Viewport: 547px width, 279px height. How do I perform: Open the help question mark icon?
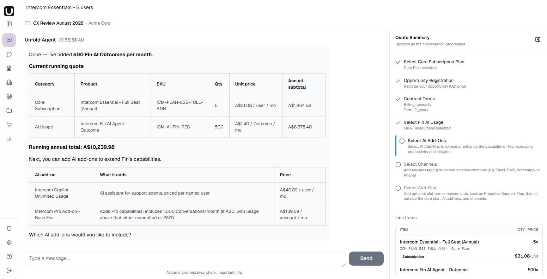click(x=9, y=256)
